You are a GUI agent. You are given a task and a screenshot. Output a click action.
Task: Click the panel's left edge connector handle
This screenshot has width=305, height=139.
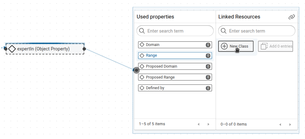tap(136, 70)
